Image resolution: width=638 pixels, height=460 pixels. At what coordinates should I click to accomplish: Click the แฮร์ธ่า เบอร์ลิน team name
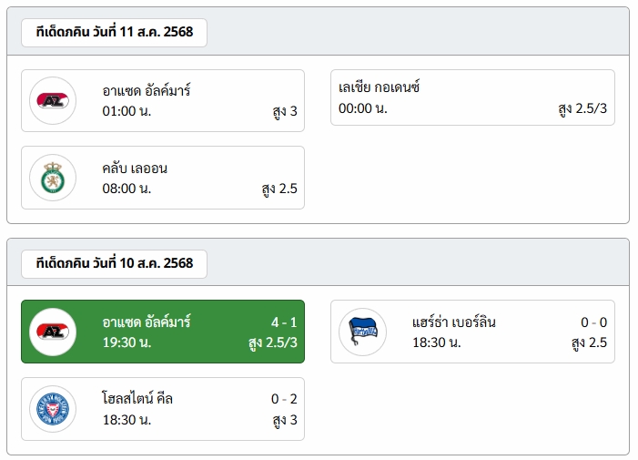[x=453, y=322]
